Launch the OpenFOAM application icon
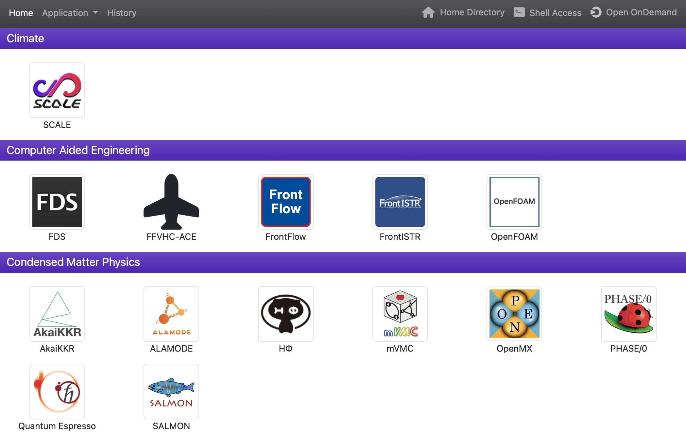 514,202
